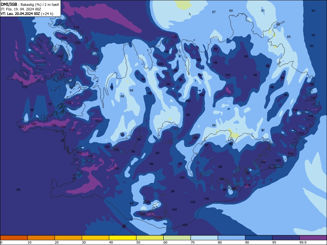
Task: Pick the 50–60 yellow-green legend swatch
Action: coord(150,238)
